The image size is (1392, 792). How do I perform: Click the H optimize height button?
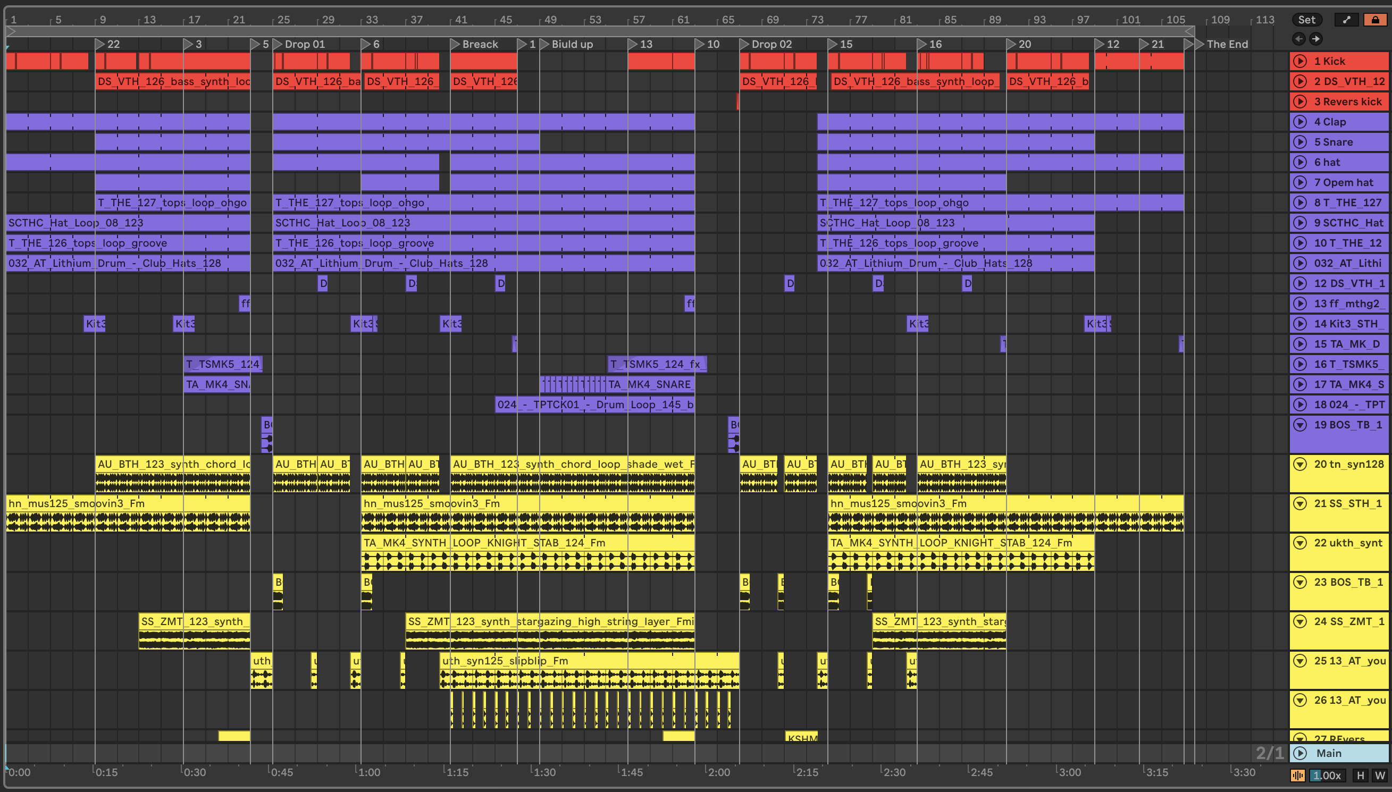[x=1361, y=776]
